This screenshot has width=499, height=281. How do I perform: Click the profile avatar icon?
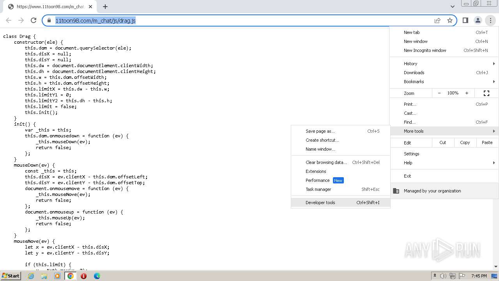coord(478,20)
